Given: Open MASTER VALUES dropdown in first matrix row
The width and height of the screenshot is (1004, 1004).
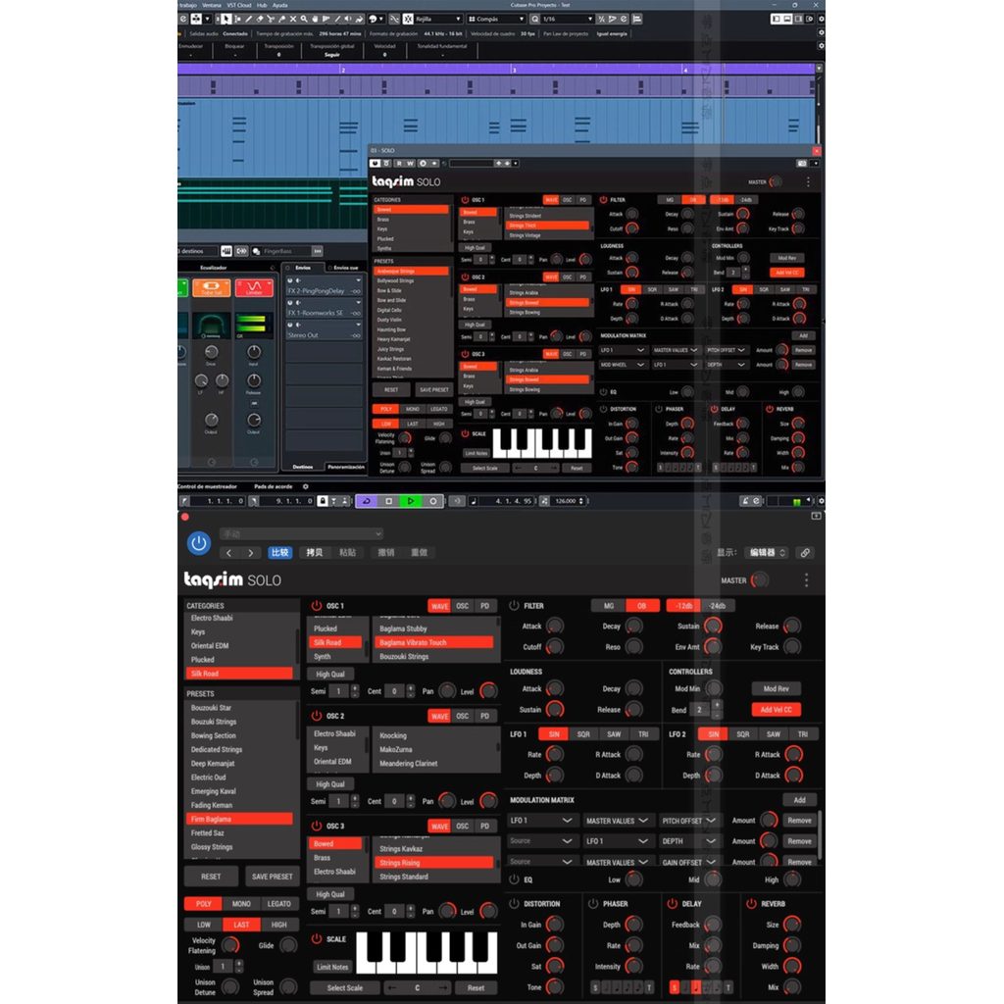Looking at the screenshot, I should coord(617,821).
